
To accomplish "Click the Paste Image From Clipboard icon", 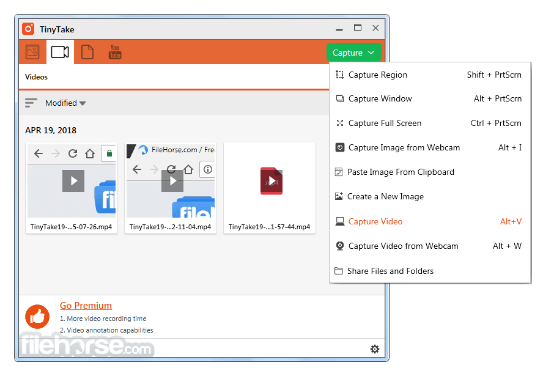I will point(339,172).
